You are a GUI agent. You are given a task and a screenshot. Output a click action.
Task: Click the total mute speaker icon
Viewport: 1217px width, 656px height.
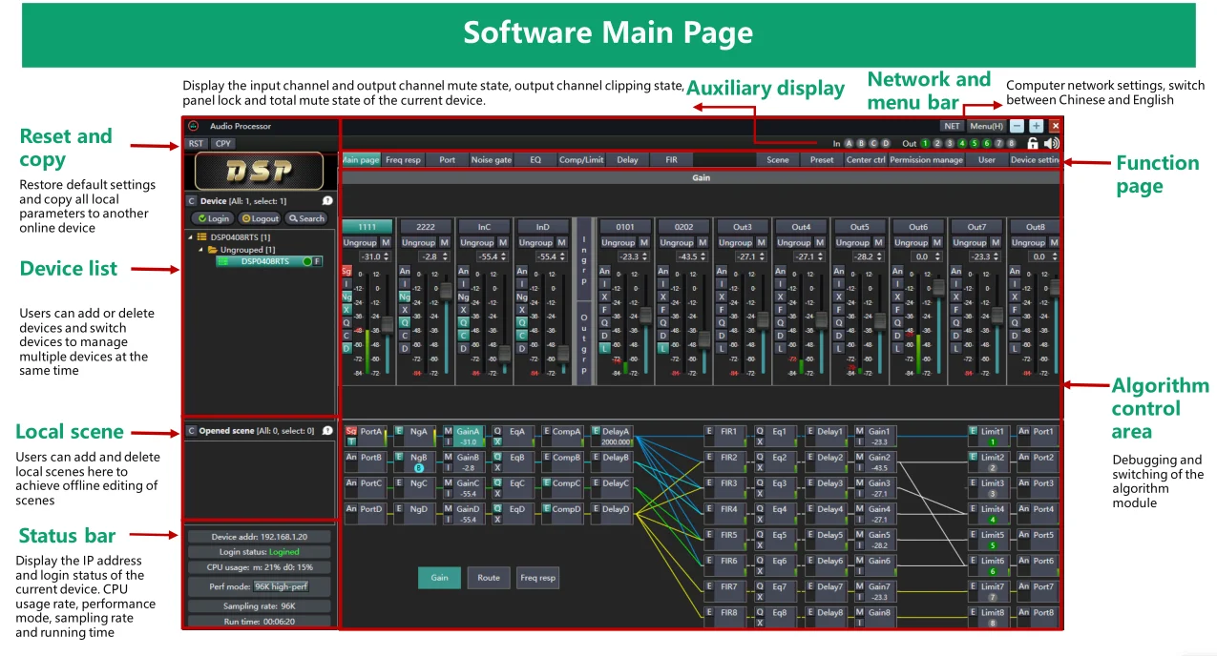click(1051, 143)
